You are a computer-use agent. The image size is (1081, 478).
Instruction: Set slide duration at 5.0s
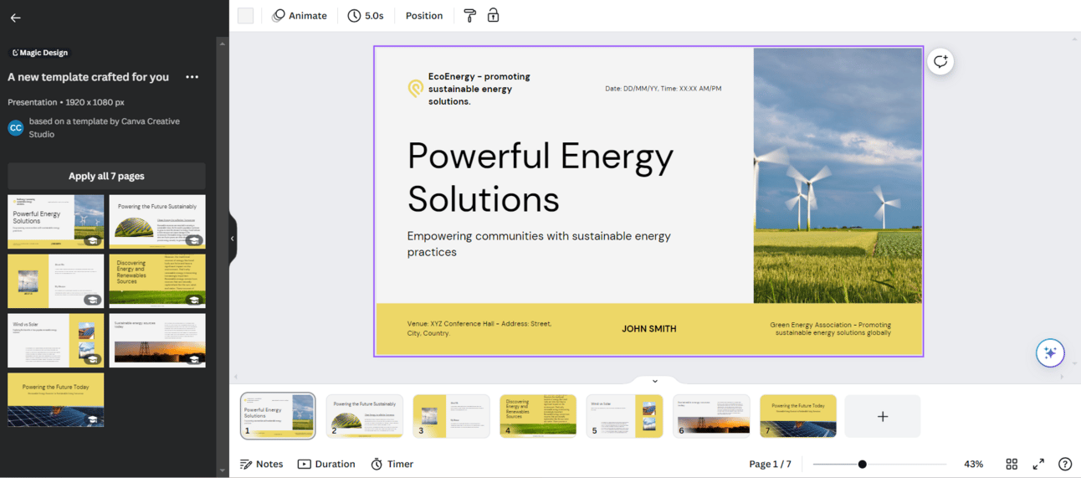(366, 16)
